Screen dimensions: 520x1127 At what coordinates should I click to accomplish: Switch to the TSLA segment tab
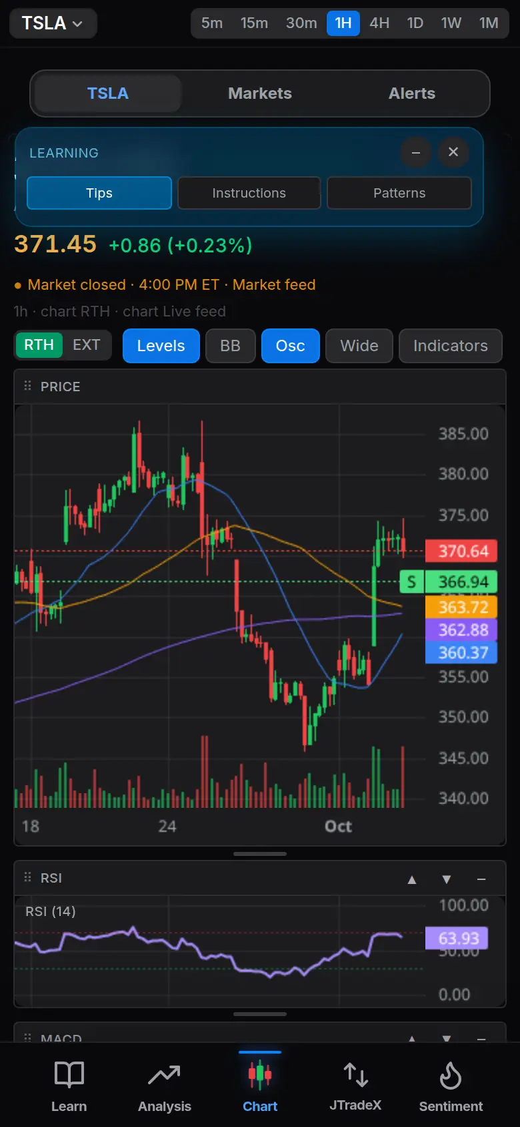(108, 93)
